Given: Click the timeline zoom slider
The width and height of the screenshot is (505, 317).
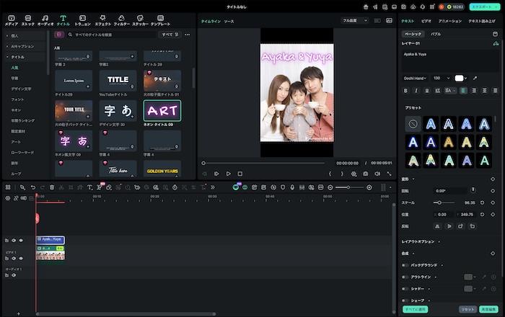Looking at the screenshot, I should (x=348, y=187).
